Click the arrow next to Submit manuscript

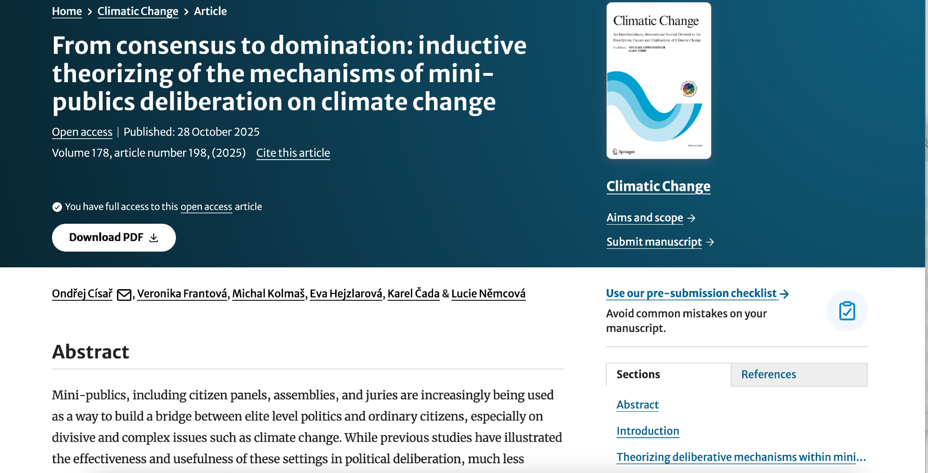tap(710, 242)
